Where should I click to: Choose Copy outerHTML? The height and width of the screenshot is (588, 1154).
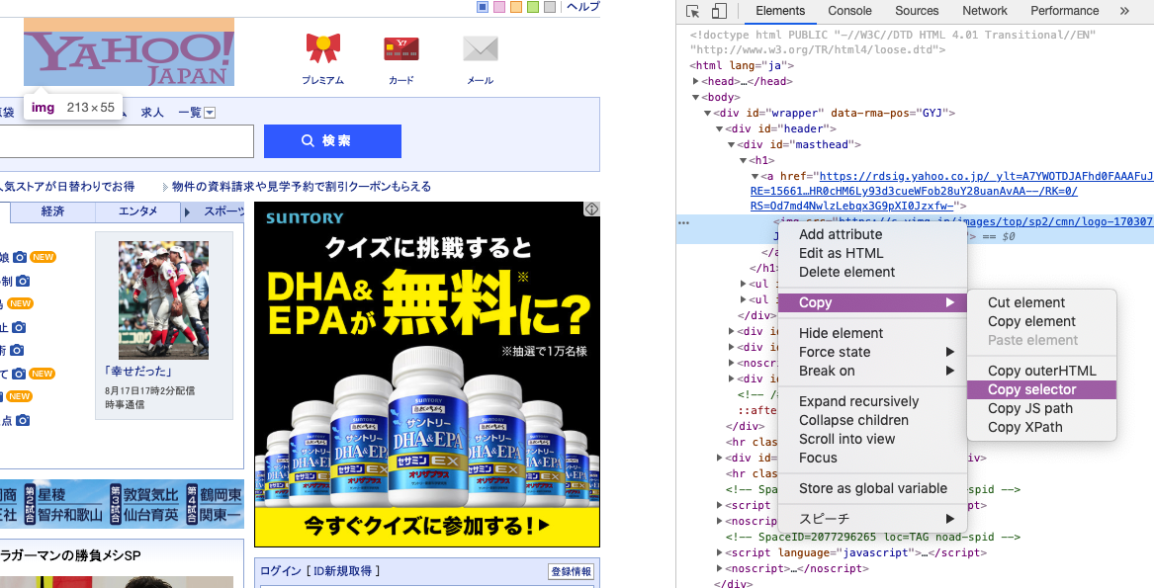[1041, 371]
